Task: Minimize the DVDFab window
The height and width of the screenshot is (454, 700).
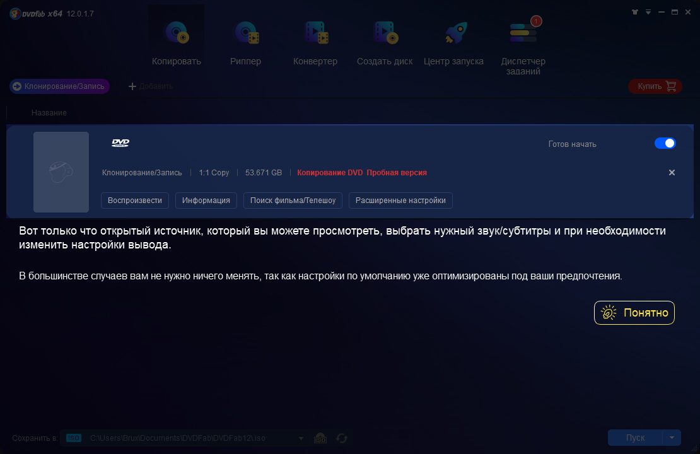Action: [662, 12]
